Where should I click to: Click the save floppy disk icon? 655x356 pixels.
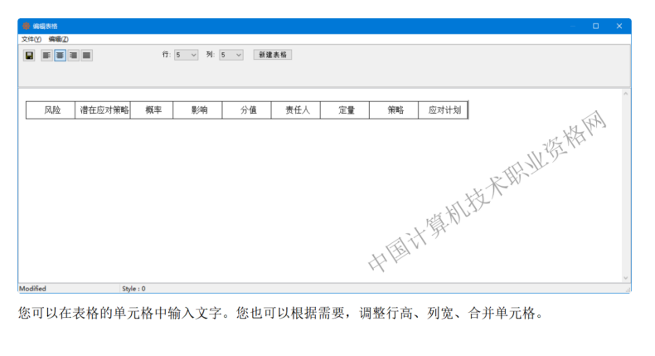pos(29,56)
